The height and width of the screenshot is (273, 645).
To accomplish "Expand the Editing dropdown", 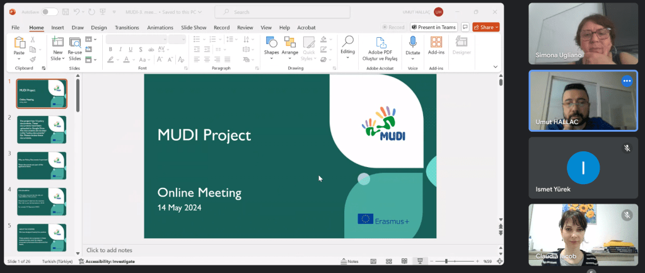I will 347,45.
